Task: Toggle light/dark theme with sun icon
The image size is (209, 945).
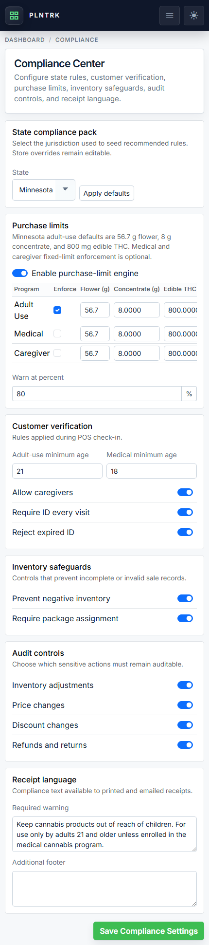Action: coord(194,16)
